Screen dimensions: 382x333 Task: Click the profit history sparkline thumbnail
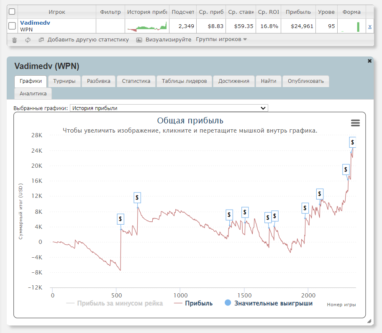click(146, 26)
